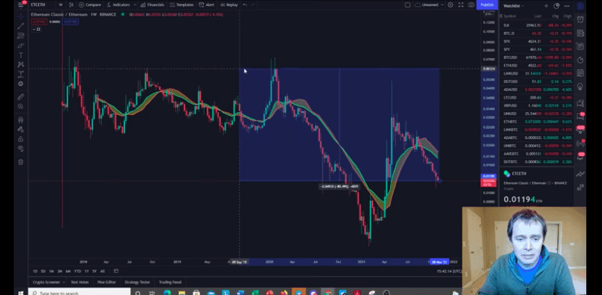Open chart settings gear icon
The height and width of the screenshot is (295, 602).
point(450,5)
